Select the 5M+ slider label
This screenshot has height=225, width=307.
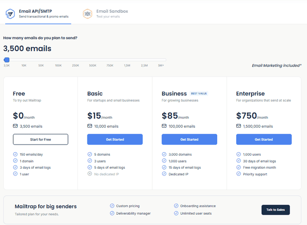pos(161,65)
